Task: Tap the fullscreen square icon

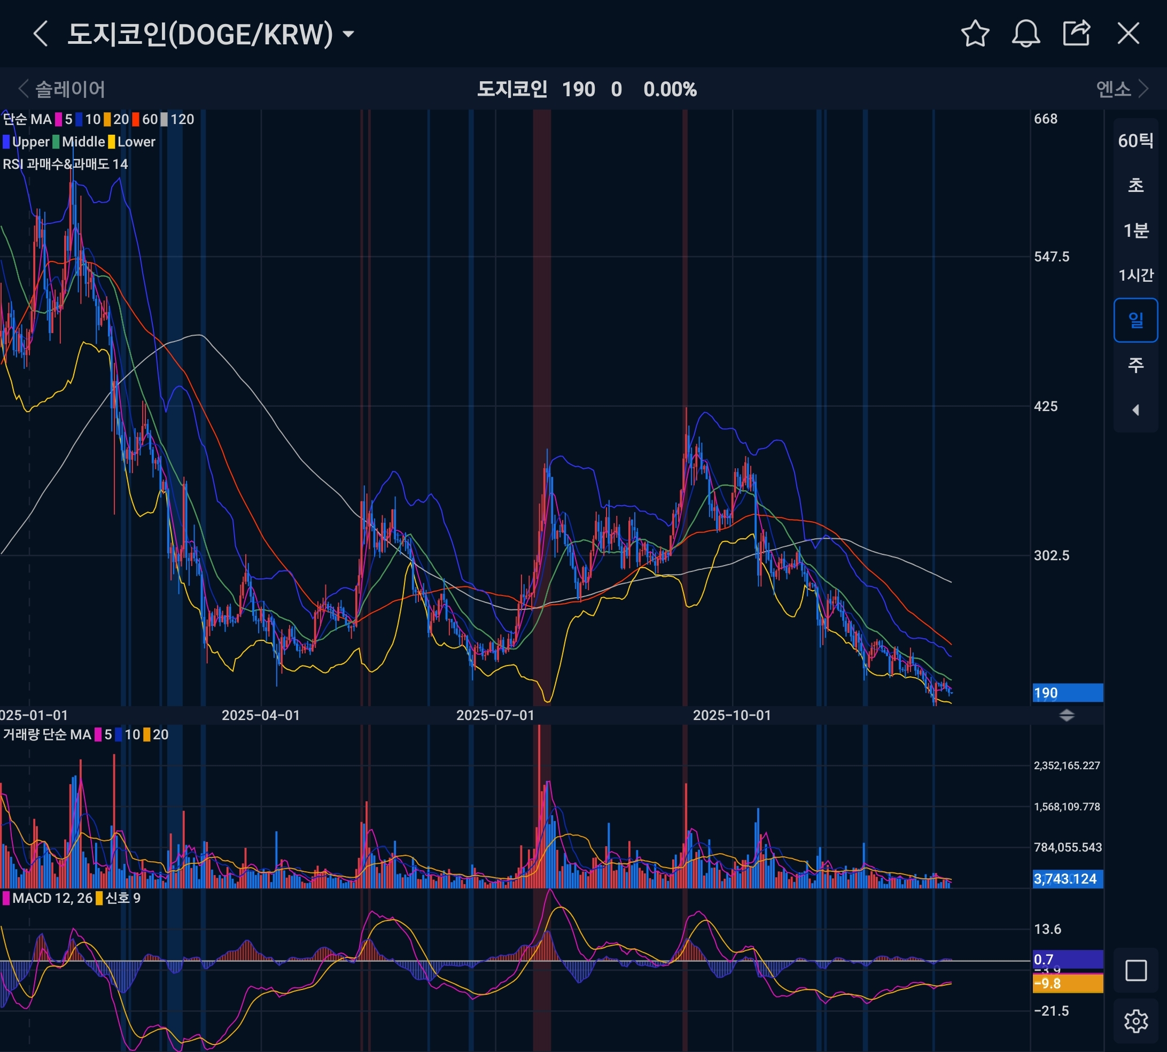Action: (1135, 971)
